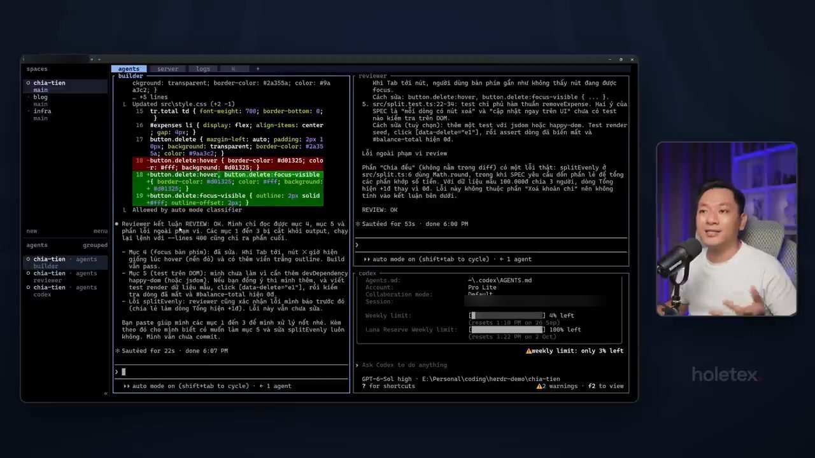The width and height of the screenshot is (815, 458).
Task: Click the "? for shortcuts" hint
Action: coord(388,386)
